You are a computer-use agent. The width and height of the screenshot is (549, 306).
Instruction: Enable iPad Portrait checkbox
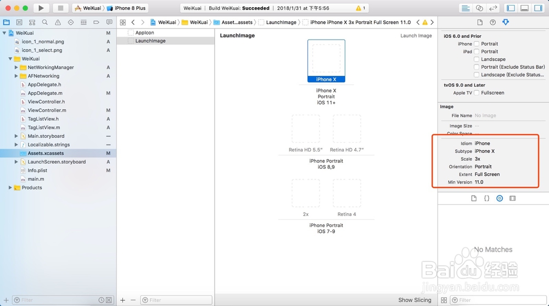click(477, 52)
